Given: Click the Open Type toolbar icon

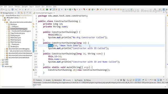Looking at the screenshot, I should point(97,9).
